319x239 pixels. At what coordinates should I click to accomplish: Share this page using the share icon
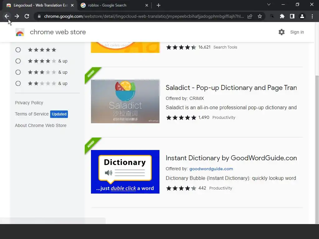pos(250,16)
